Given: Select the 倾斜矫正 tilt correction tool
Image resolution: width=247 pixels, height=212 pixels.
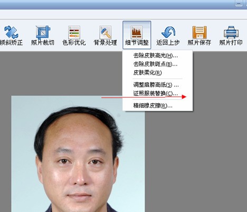Looking at the screenshot, I should [x=11, y=35].
